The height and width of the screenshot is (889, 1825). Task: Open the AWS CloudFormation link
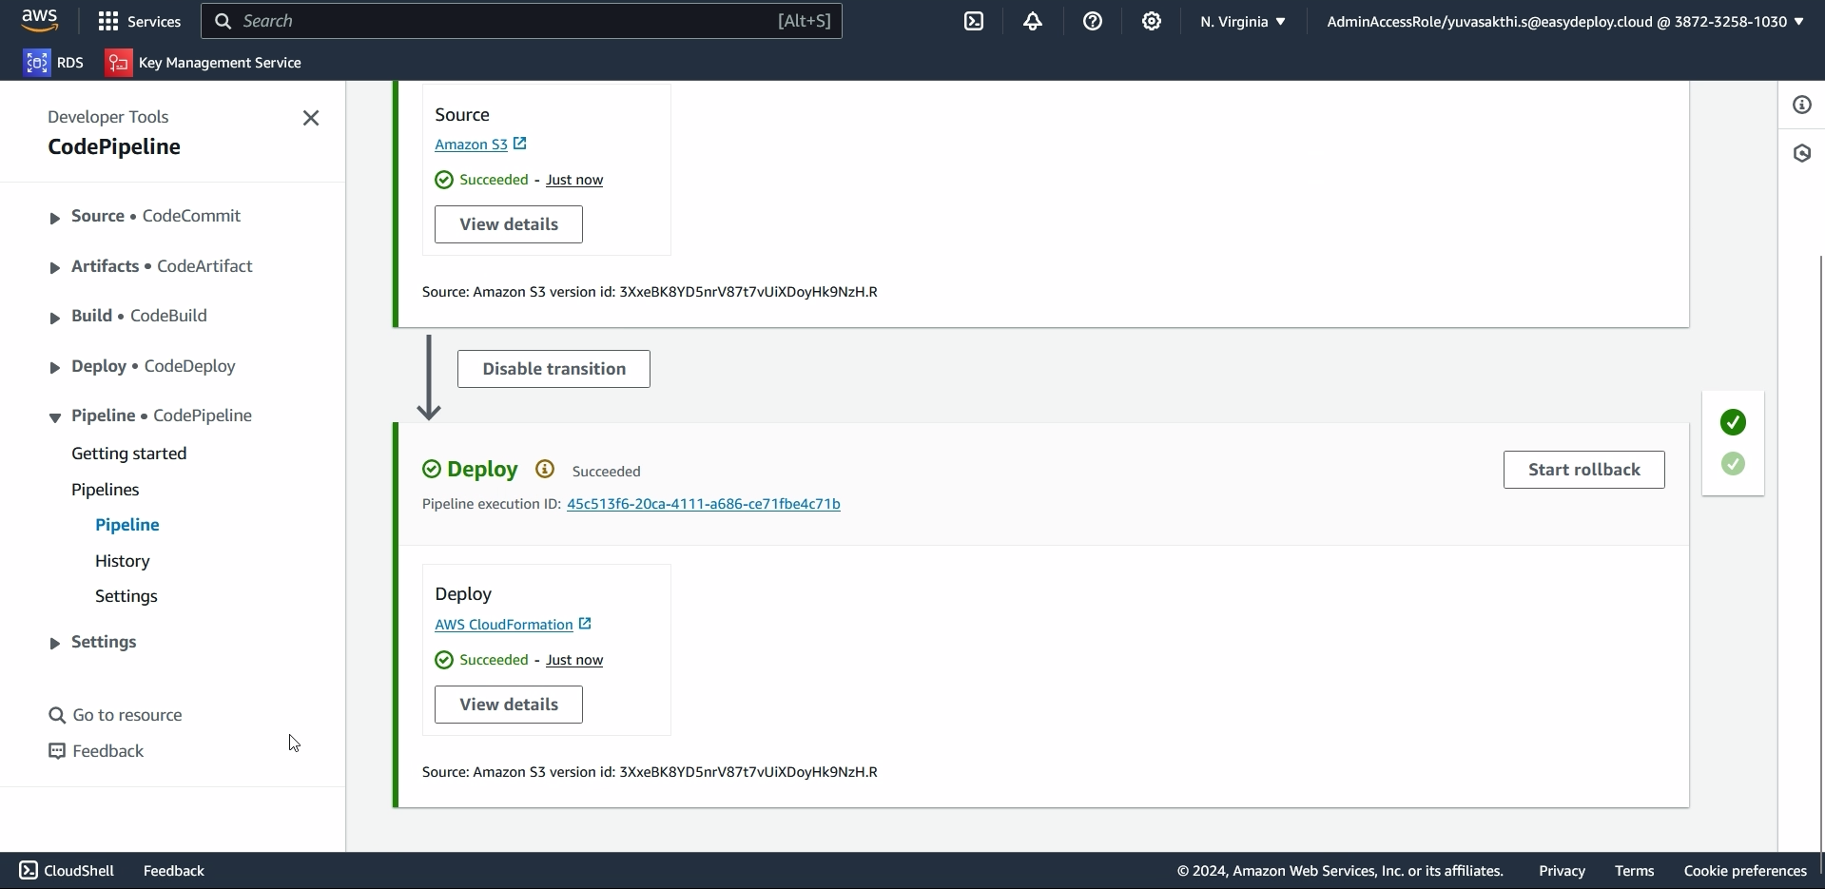[503, 625]
